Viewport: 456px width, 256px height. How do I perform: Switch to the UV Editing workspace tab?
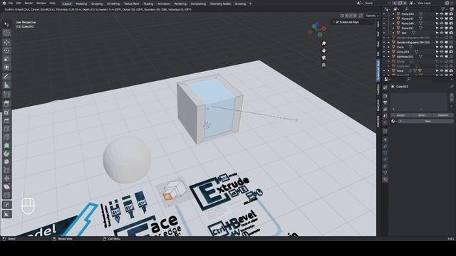click(x=113, y=4)
